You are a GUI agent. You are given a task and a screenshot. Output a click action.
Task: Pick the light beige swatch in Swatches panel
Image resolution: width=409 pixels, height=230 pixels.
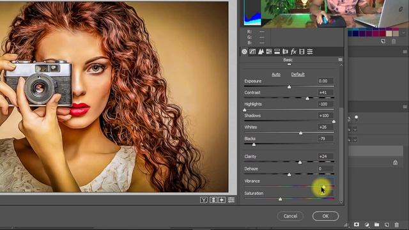point(389,34)
